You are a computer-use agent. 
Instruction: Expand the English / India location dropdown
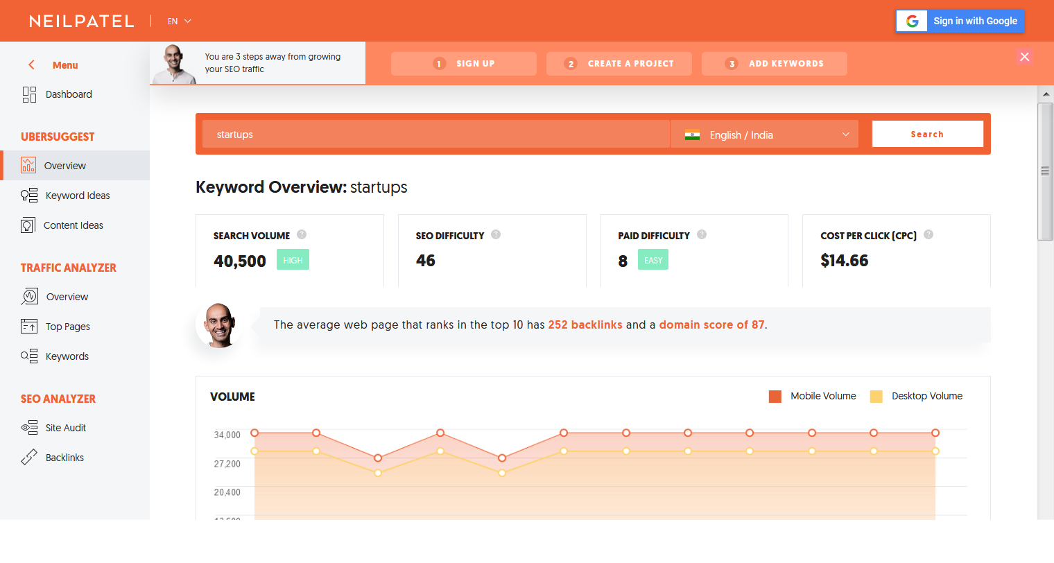tap(764, 135)
